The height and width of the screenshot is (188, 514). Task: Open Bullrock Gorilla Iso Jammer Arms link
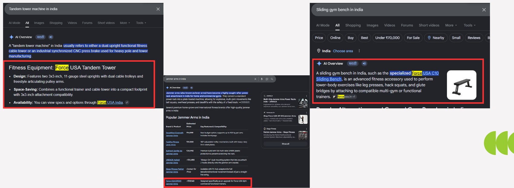(174, 152)
